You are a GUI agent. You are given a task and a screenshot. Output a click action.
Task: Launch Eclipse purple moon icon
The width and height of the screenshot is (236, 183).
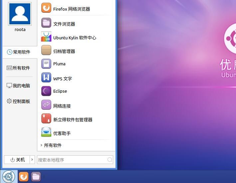point(46,91)
